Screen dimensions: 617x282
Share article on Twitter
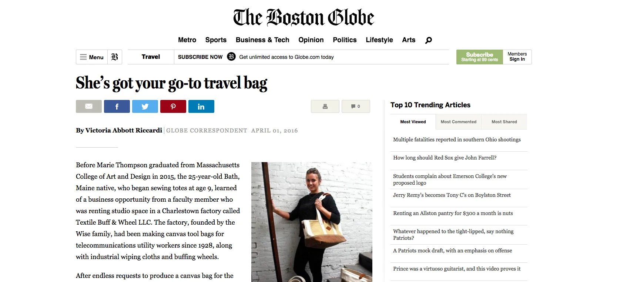(x=145, y=106)
